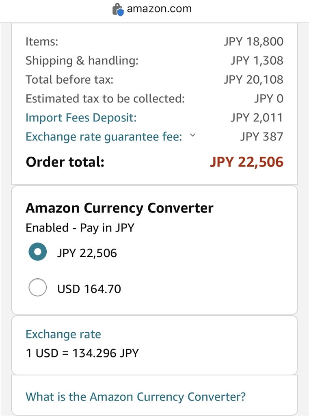
Task: Open "What is the Amazon Currency Converter?"
Action: (136, 396)
